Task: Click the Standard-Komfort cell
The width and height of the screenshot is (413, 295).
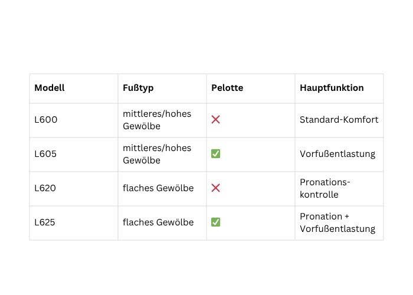Action: click(339, 120)
